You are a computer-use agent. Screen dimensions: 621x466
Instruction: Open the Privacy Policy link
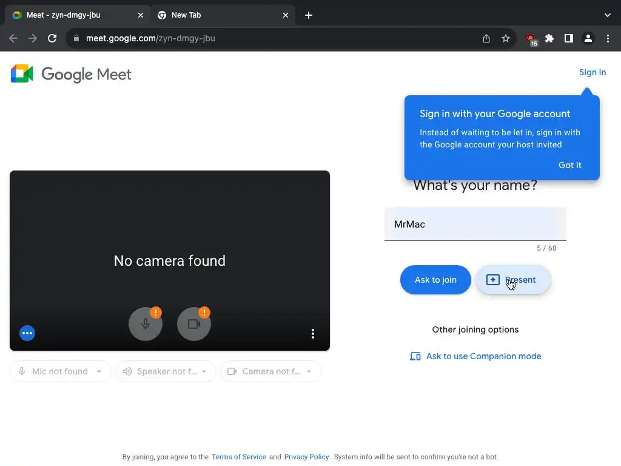pos(306,457)
